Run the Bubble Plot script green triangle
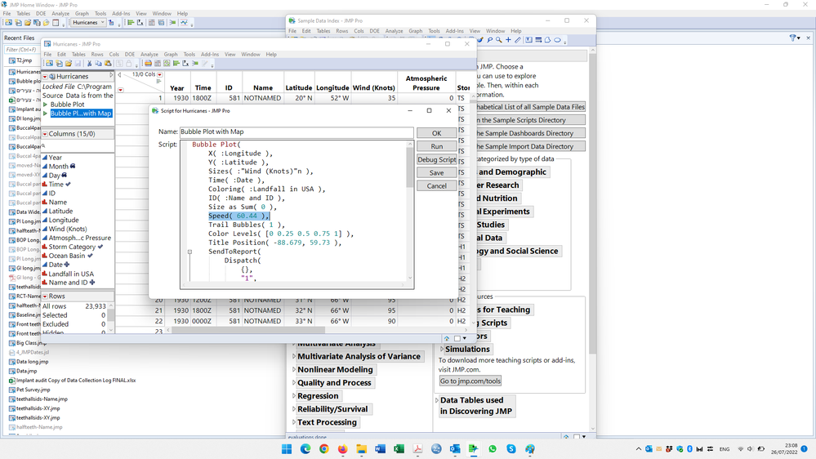816x459 pixels. pos(45,105)
